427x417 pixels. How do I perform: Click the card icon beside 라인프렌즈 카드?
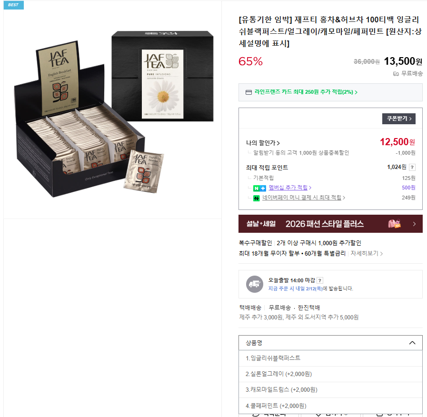[248, 92]
